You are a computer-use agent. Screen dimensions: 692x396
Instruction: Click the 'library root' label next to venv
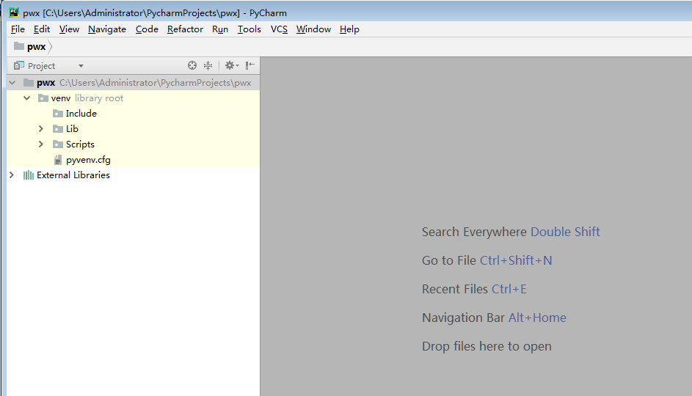99,98
